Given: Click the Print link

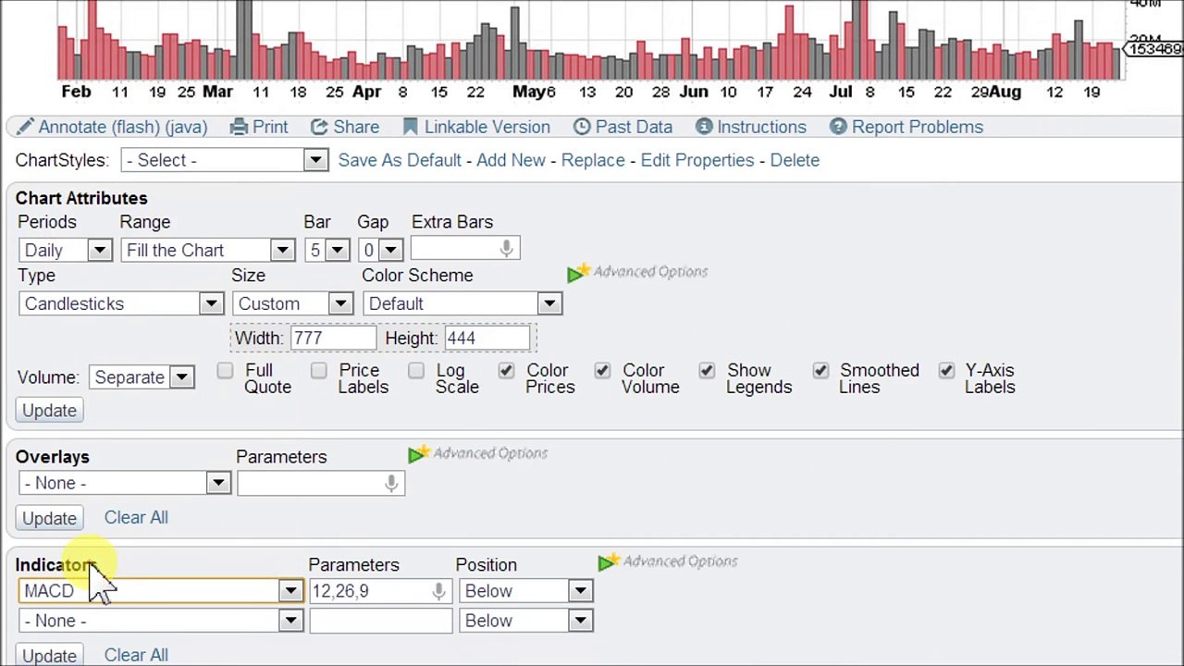Looking at the screenshot, I should 270,127.
